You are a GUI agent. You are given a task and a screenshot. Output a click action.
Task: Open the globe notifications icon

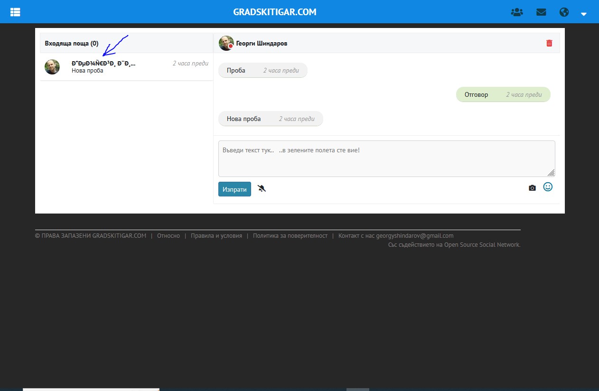pyautogui.click(x=564, y=12)
